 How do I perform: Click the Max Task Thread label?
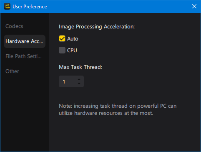(x=80, y=67)
